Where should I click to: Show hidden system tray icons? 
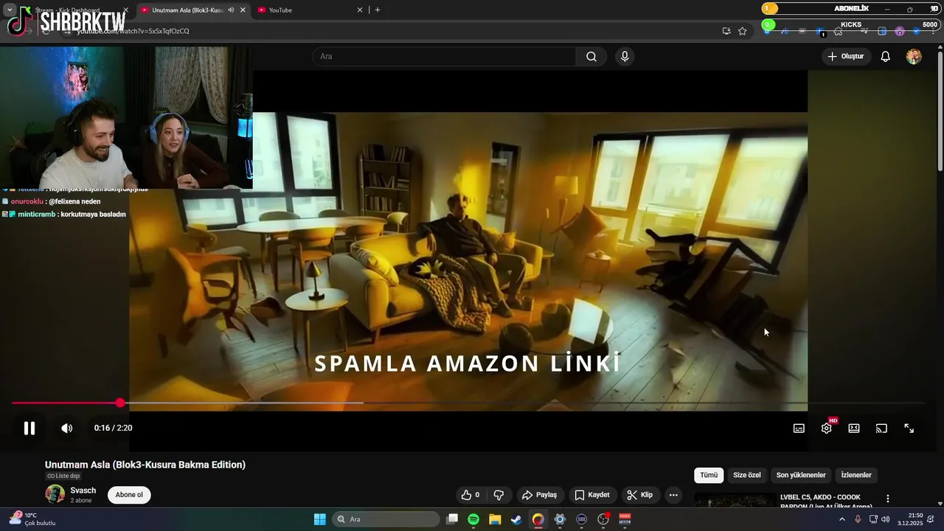pos(842,519)
